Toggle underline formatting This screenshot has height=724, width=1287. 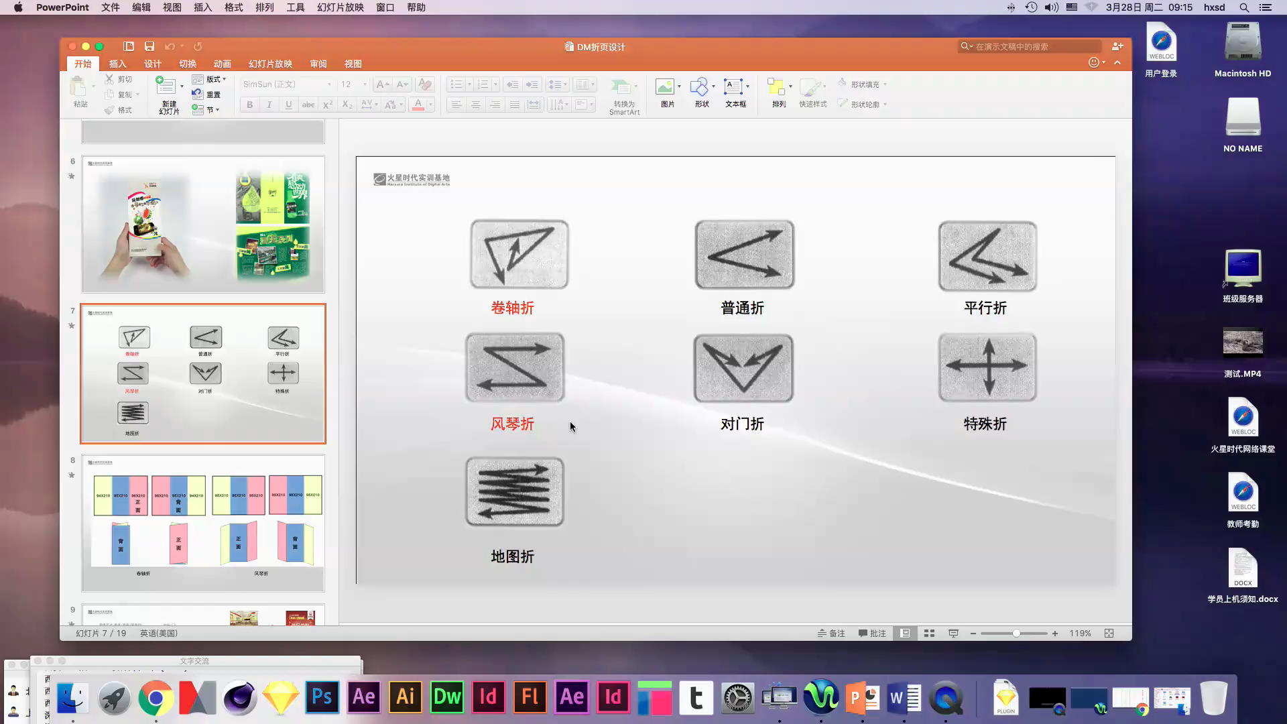[289, 105]
